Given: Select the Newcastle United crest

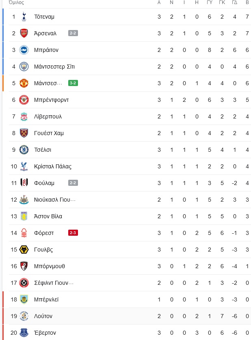Looking at the screenshot, I should 24,200.
